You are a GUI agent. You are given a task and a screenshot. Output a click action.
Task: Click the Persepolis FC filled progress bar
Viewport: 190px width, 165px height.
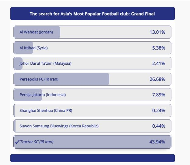tap(62, 79)
